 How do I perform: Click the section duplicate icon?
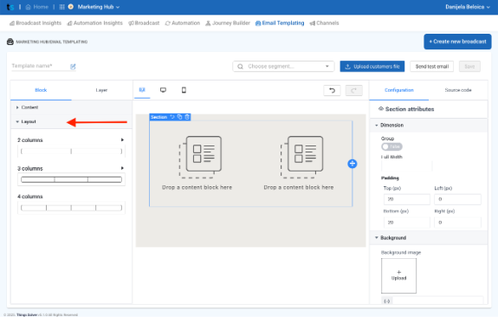click(180, 117)
